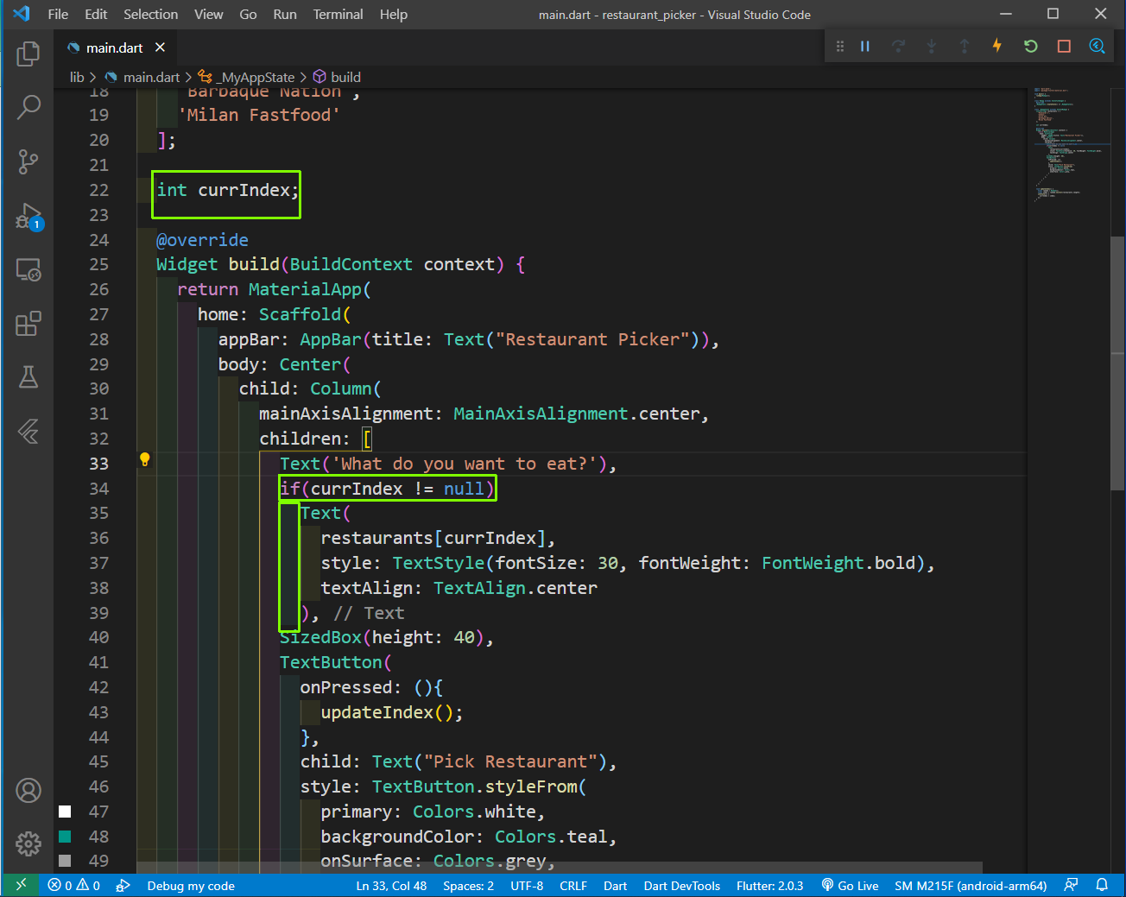Open the Help menu

(393, 15)
